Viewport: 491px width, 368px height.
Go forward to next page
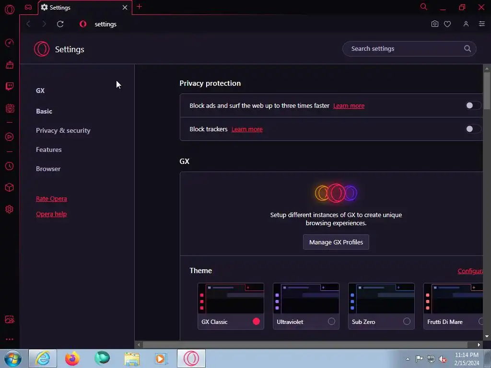(44, 24)
